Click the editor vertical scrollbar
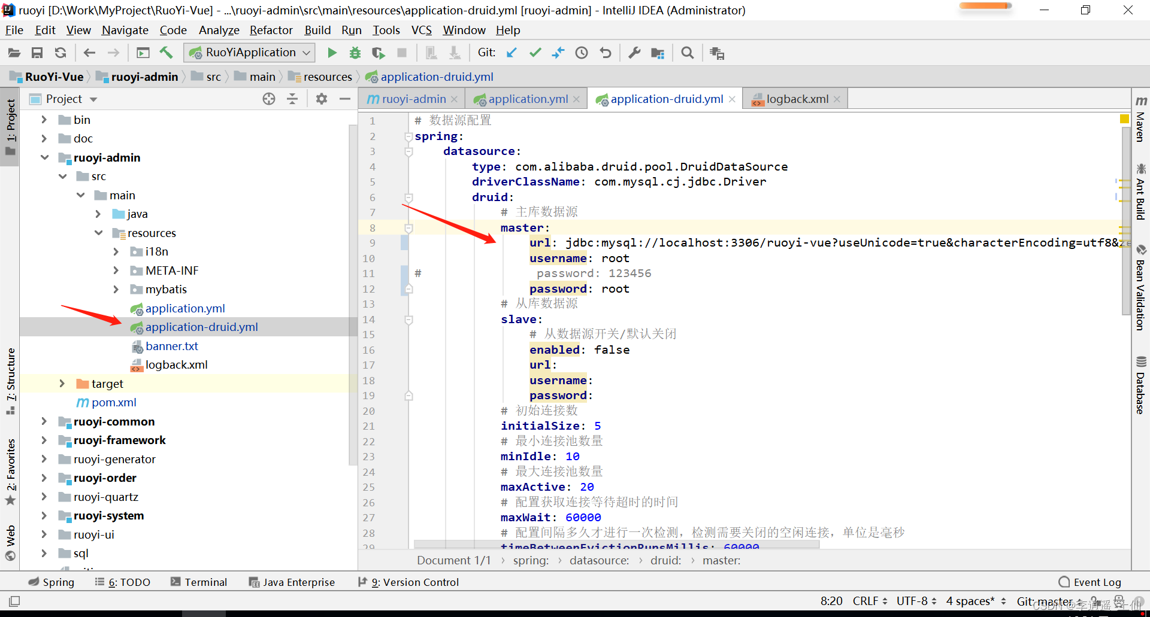The width and height of the screenshot is (1150, 617). 1126,221
